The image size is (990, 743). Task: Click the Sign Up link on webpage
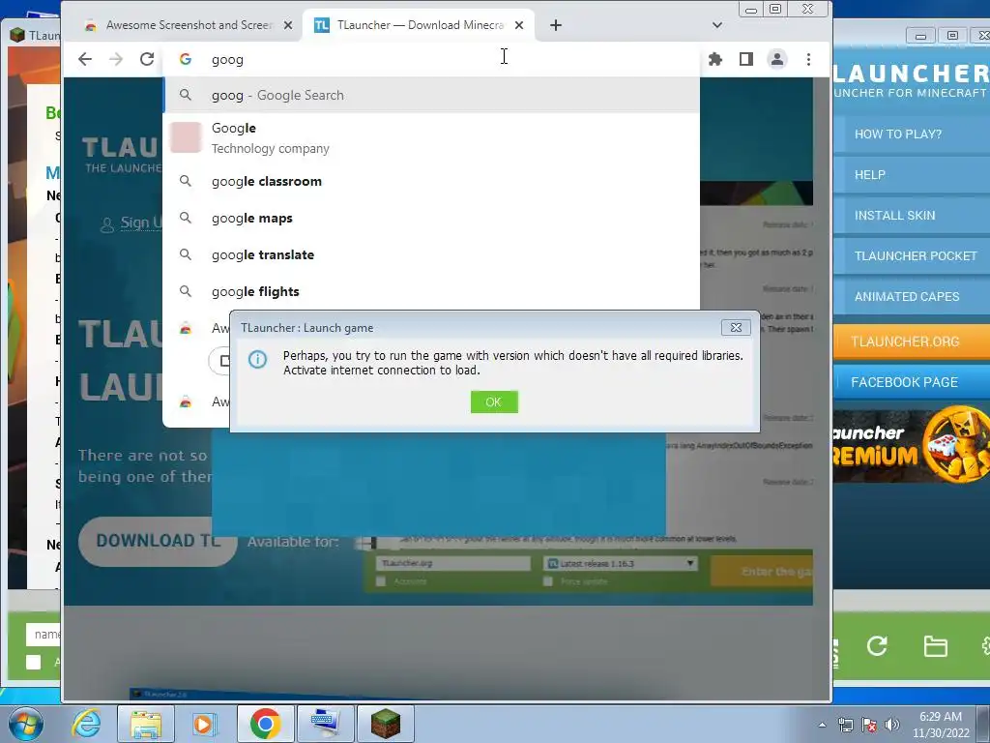point(131,223)
